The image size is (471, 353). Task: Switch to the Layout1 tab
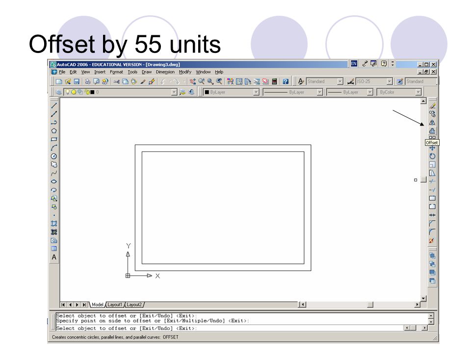coord(115,304)
